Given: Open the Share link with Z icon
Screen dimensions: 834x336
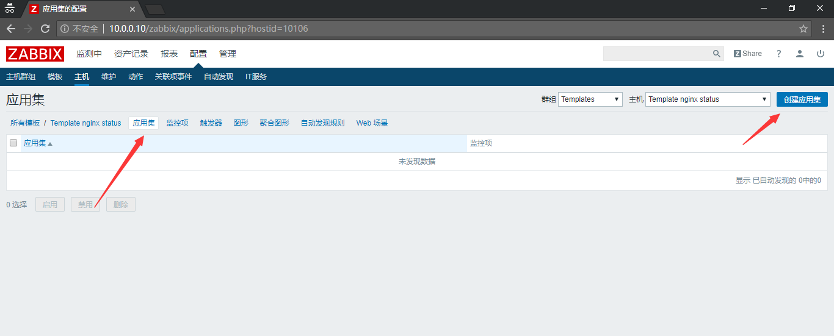Looking at the screenshot, I should coord(748,54).
